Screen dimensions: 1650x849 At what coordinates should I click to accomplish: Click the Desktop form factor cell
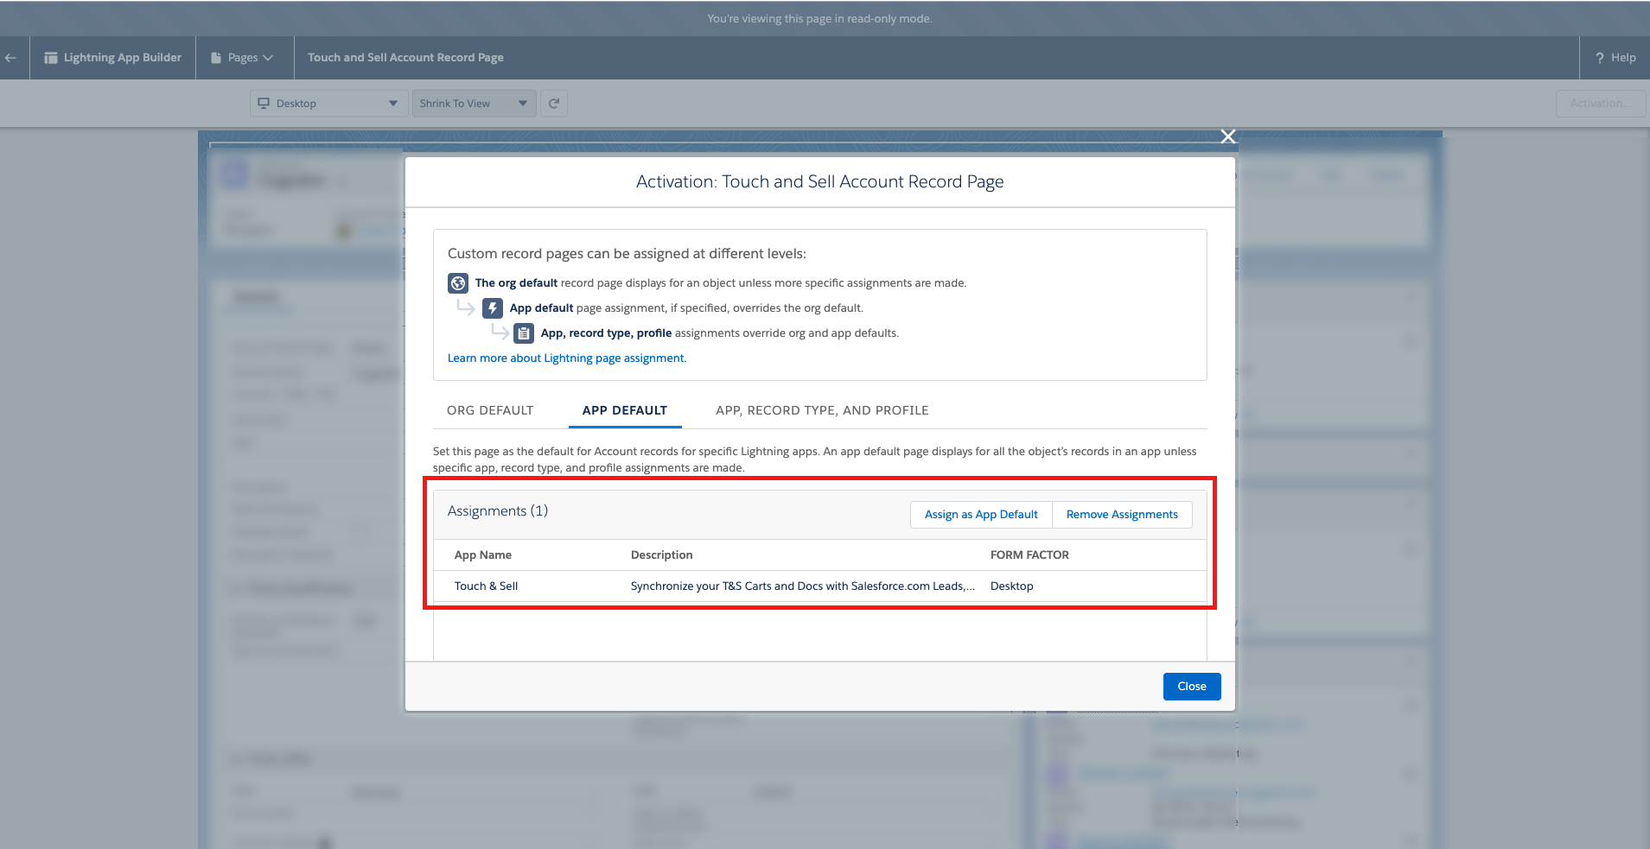click(x=1012, y=586)
